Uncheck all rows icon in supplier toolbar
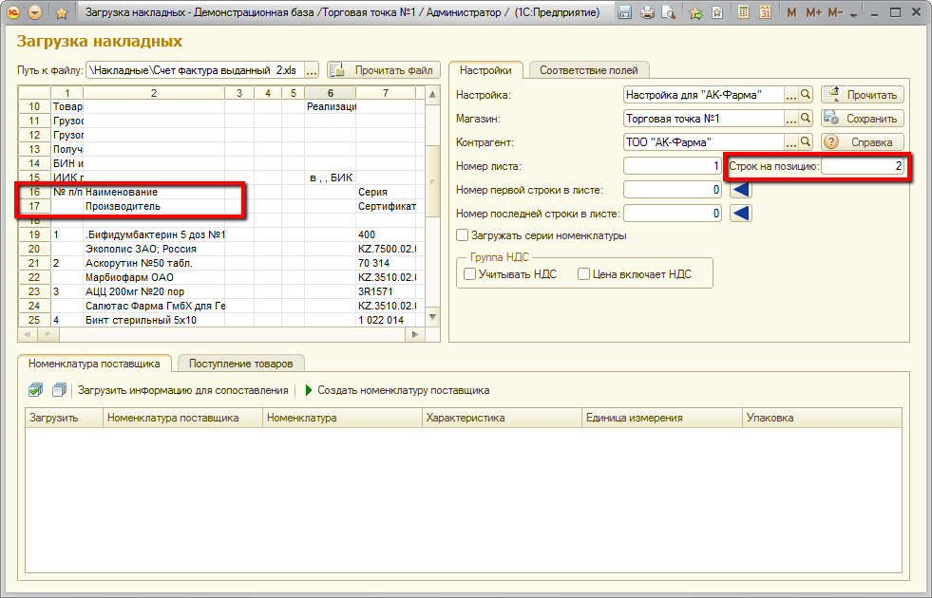Screen dimensions: 932x598 point(59,390)
